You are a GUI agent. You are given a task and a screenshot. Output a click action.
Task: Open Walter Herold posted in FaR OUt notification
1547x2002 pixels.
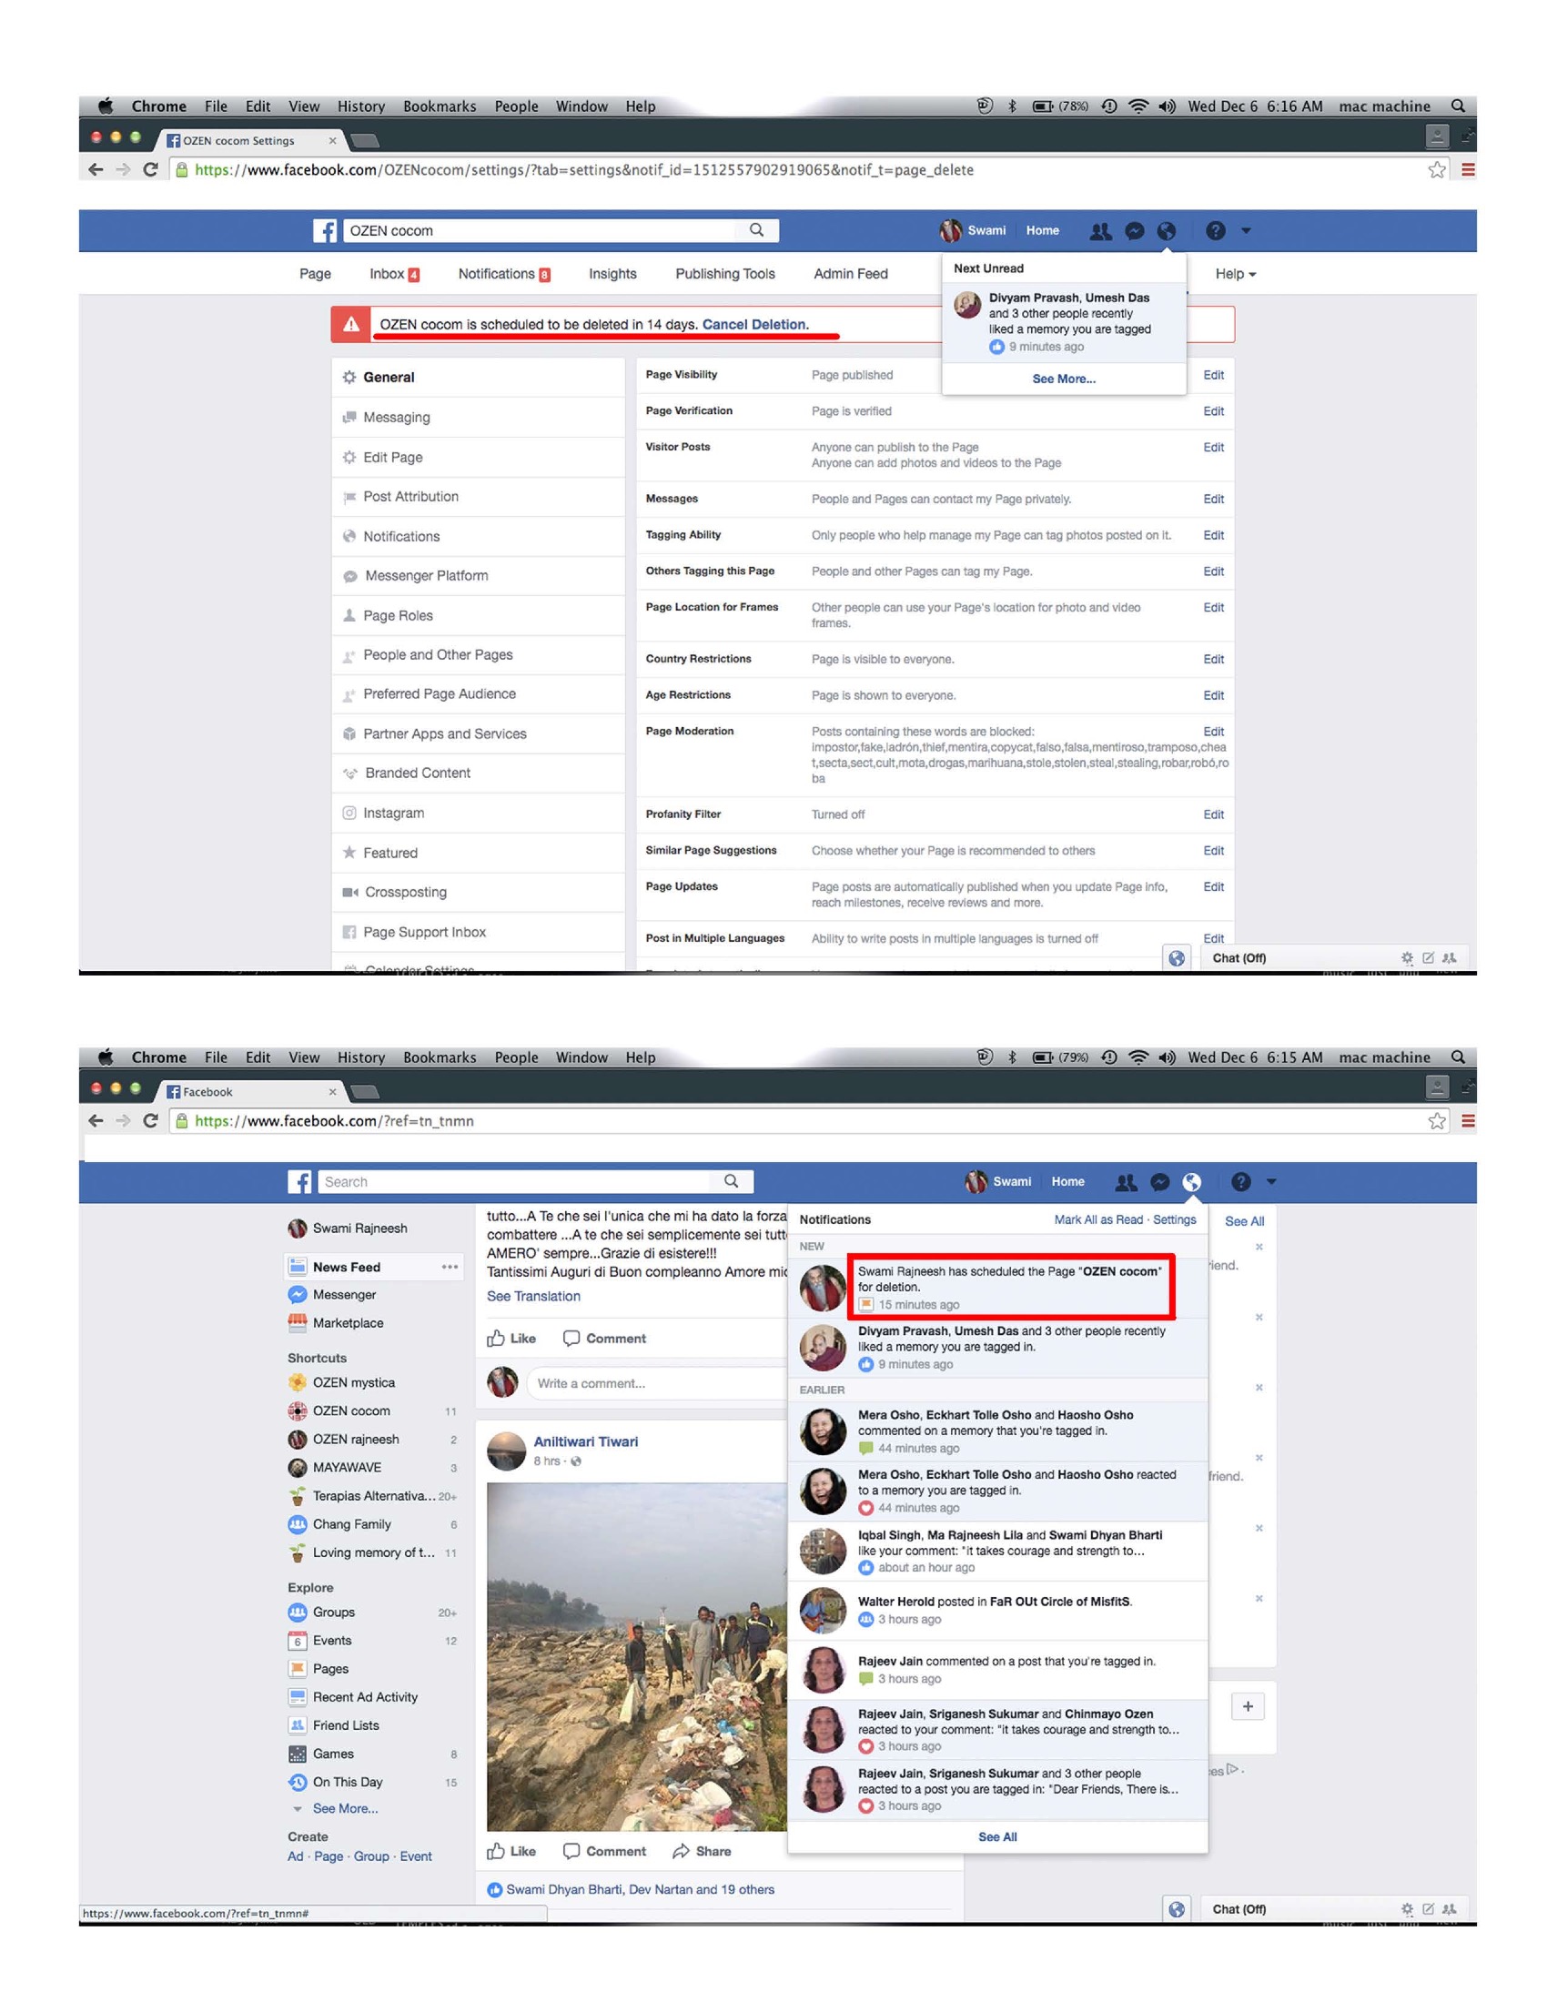click(x=997, y=1612)
